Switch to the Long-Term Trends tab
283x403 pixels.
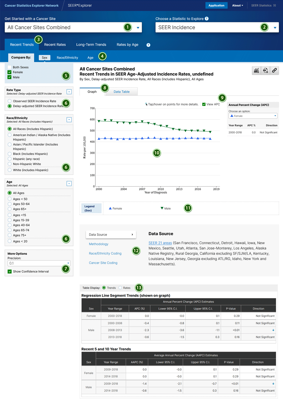91,45
